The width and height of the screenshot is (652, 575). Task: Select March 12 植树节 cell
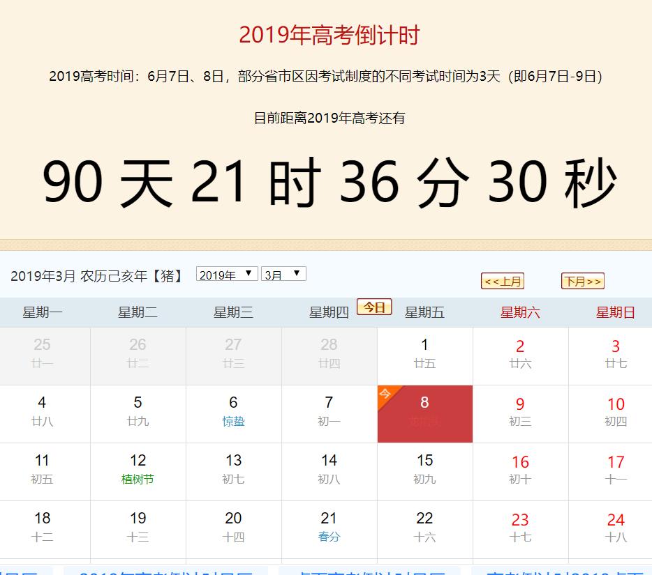[x=138, y=472]
